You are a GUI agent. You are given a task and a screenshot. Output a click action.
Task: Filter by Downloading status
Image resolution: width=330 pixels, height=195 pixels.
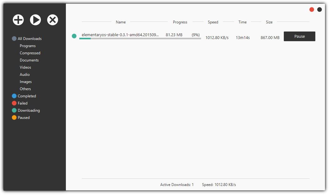pyautogui.click(x=28, y=110)
